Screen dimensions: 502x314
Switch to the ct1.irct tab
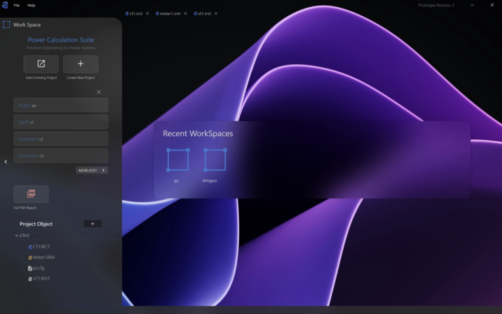point(134,13)
